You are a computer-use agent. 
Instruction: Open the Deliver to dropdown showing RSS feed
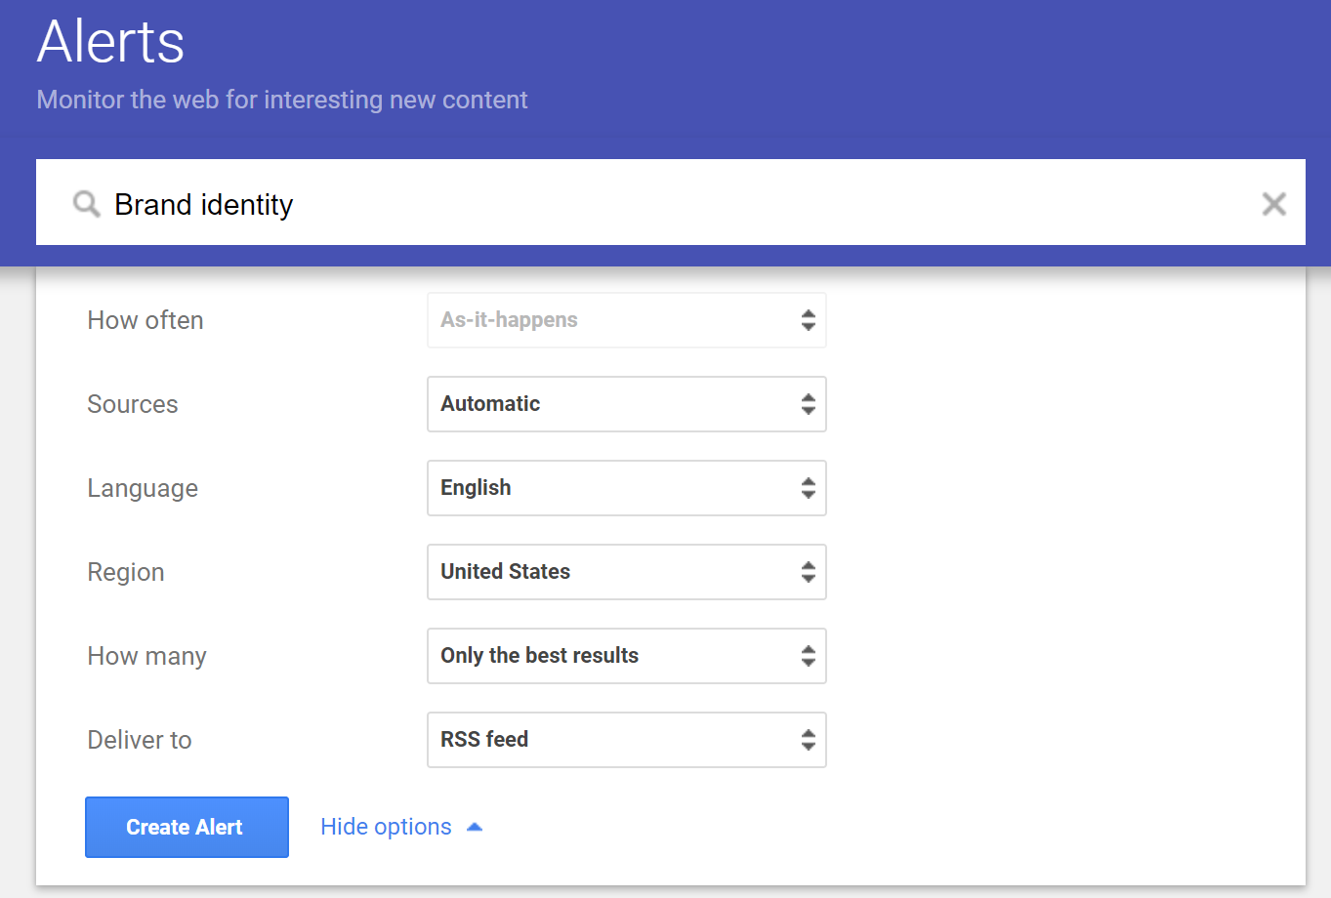pyautogui.click(x=625, y=739)
